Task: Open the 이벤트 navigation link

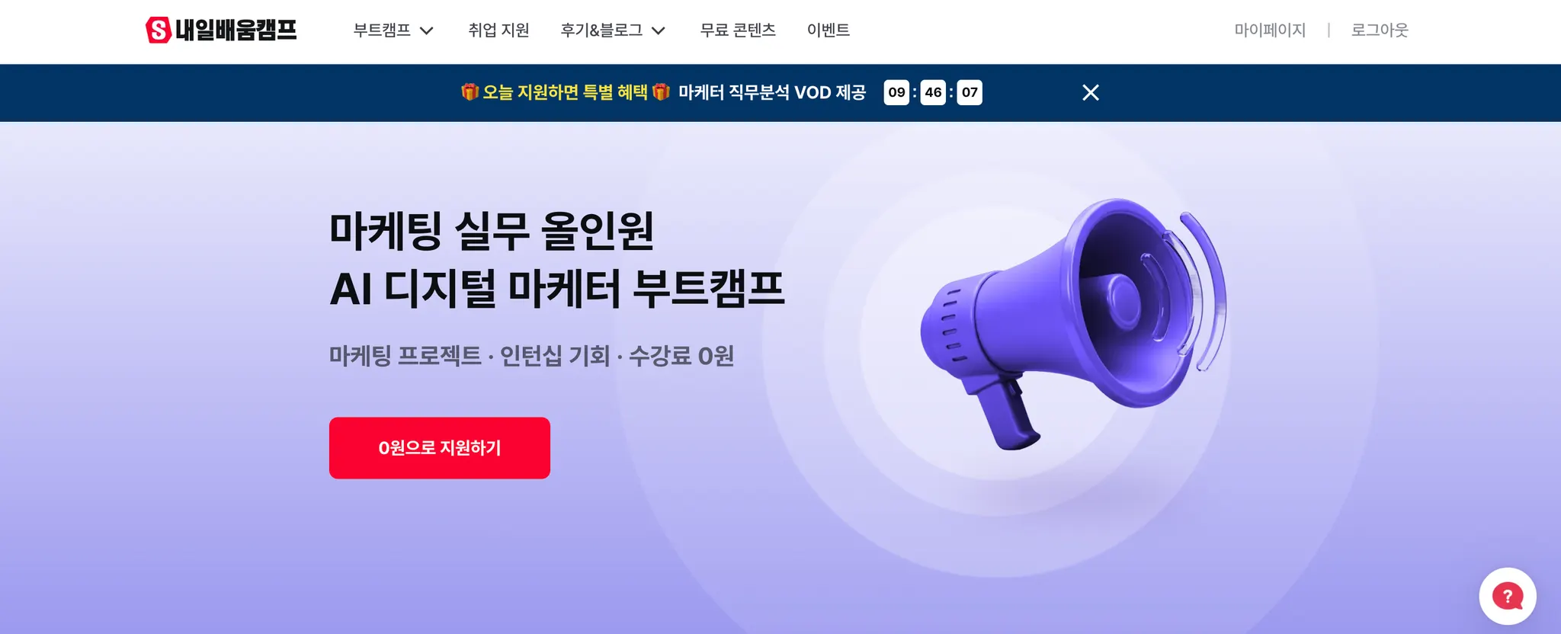Action: pos(829,30)
